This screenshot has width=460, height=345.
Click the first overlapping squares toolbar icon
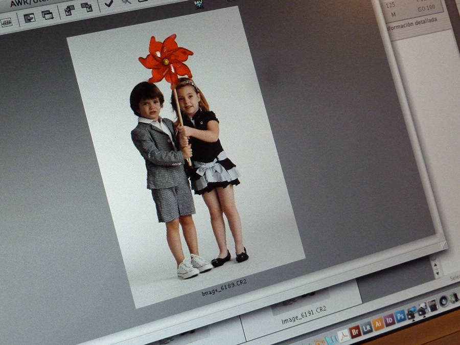point(70,10)
